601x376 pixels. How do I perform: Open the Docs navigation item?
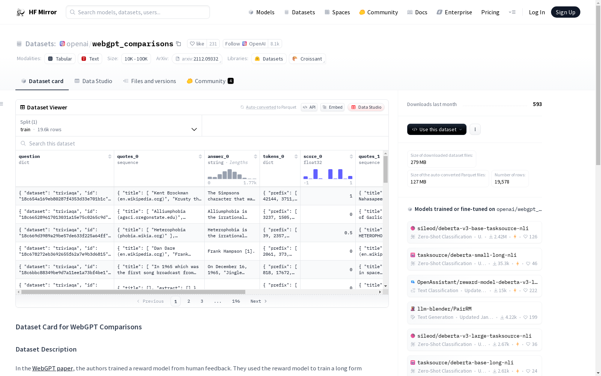[x=417, y=12]
